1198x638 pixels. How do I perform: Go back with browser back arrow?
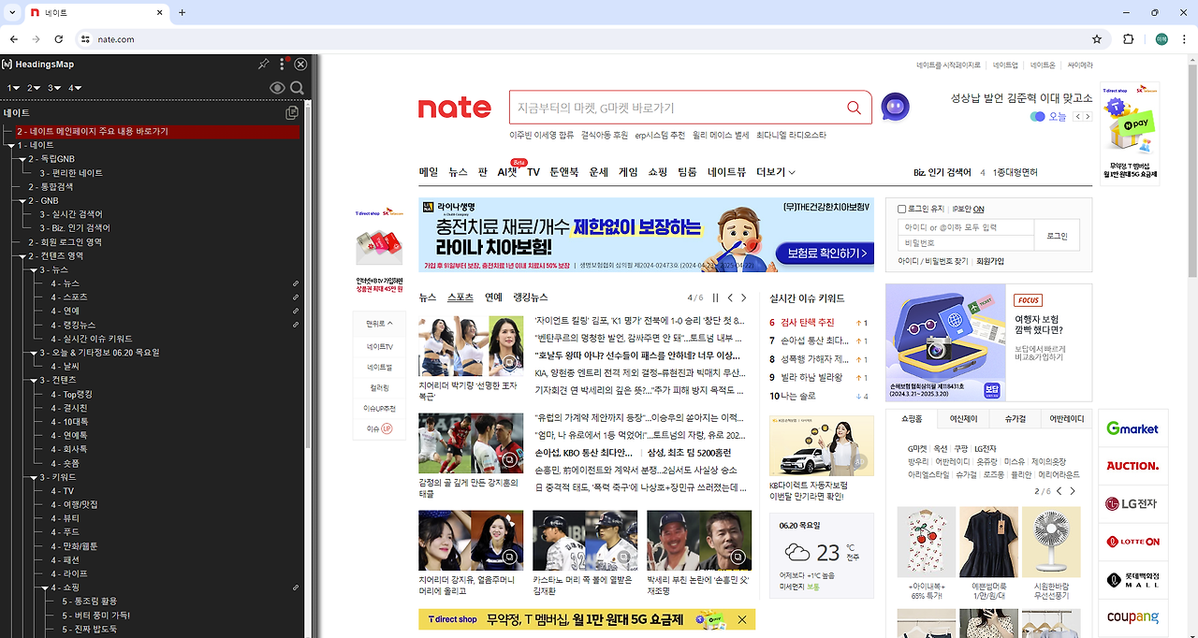(14, 39)
